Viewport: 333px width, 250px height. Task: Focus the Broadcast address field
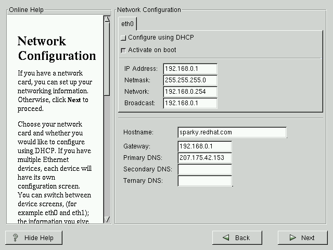[x=190, y=103]
